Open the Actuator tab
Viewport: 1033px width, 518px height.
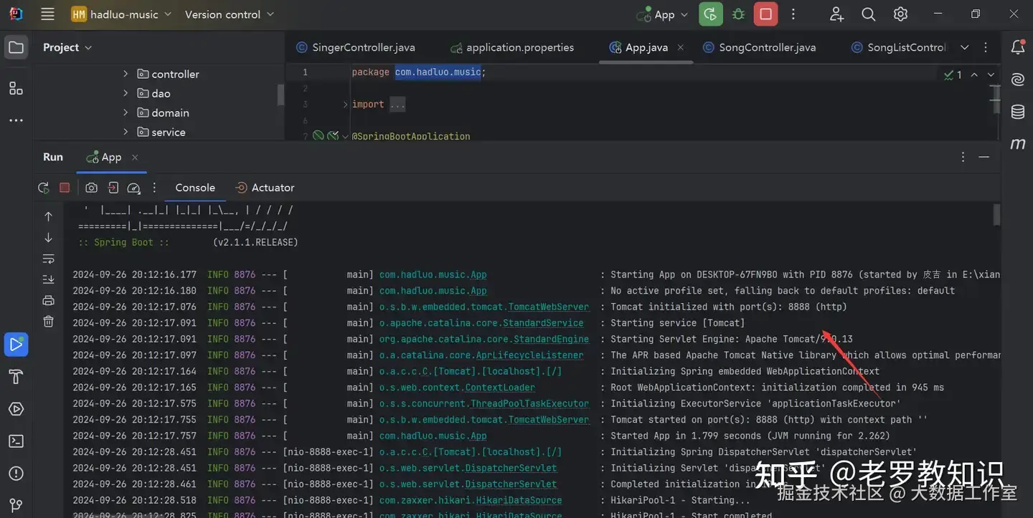(x=265, y=188)
